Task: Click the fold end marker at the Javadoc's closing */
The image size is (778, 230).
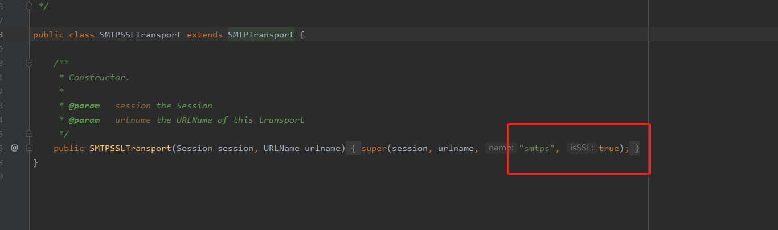Action: click(29, 134)
